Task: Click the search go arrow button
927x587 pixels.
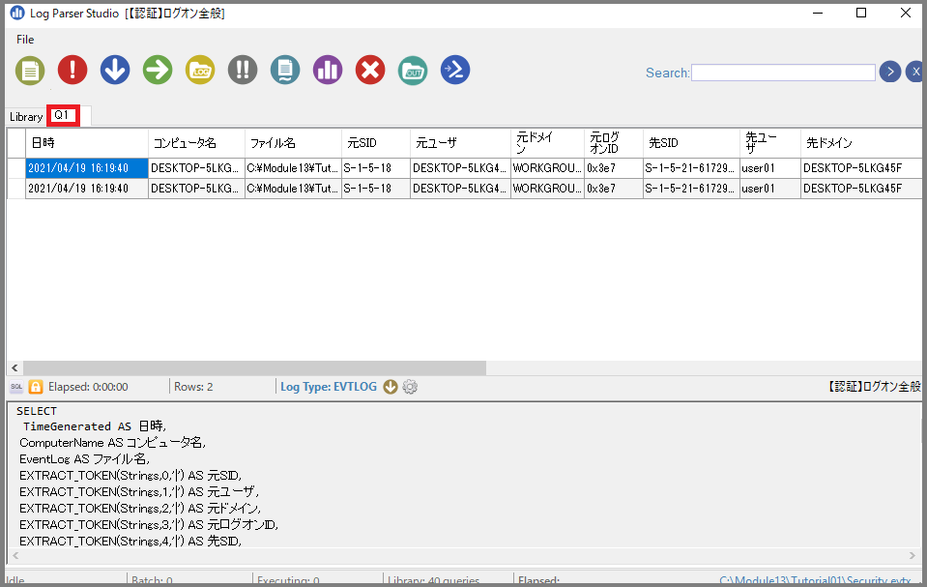Action: tap(889, 72)
